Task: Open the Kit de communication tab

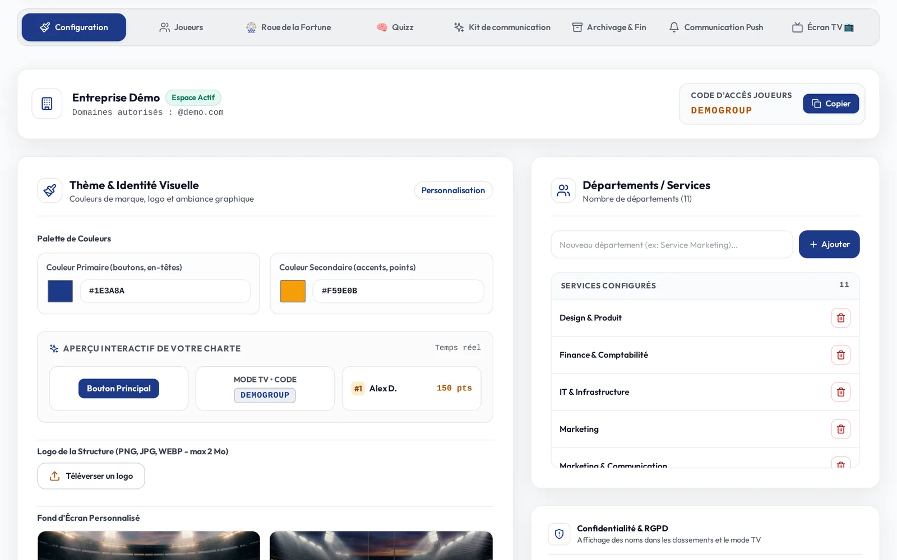Action: pos(502,27)
